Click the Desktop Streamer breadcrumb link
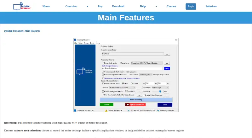Image resolution: width=252 pixels, height=138 pixels. pos(13,31)
